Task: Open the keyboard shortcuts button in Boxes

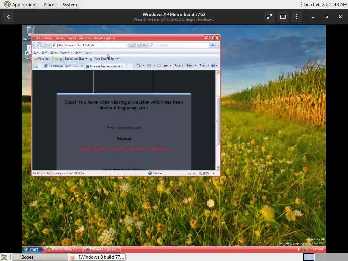Action: point(283,17)
